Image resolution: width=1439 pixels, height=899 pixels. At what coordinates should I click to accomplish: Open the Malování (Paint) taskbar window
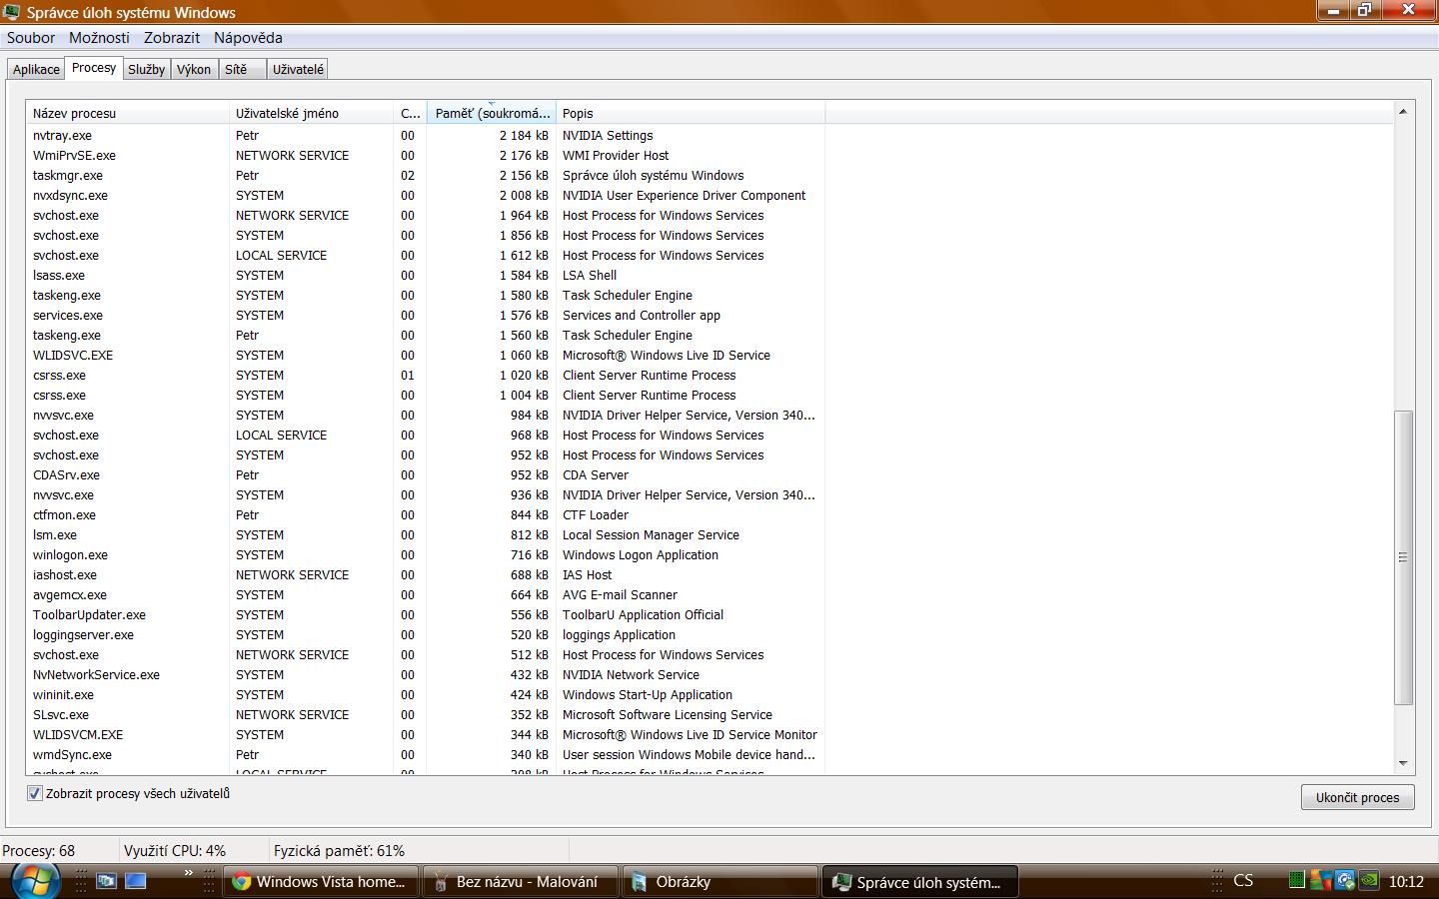point(519,881)
